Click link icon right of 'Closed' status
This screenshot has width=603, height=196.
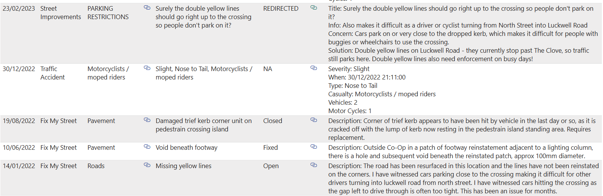click(314, 120)
